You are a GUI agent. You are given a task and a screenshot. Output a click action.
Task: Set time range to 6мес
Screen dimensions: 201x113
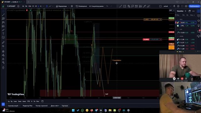point(24,101)
